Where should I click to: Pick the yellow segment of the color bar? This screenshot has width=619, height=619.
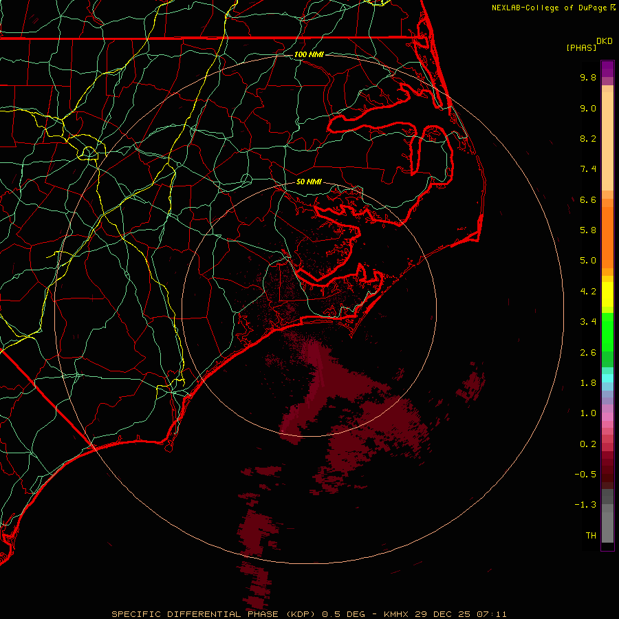607,294
